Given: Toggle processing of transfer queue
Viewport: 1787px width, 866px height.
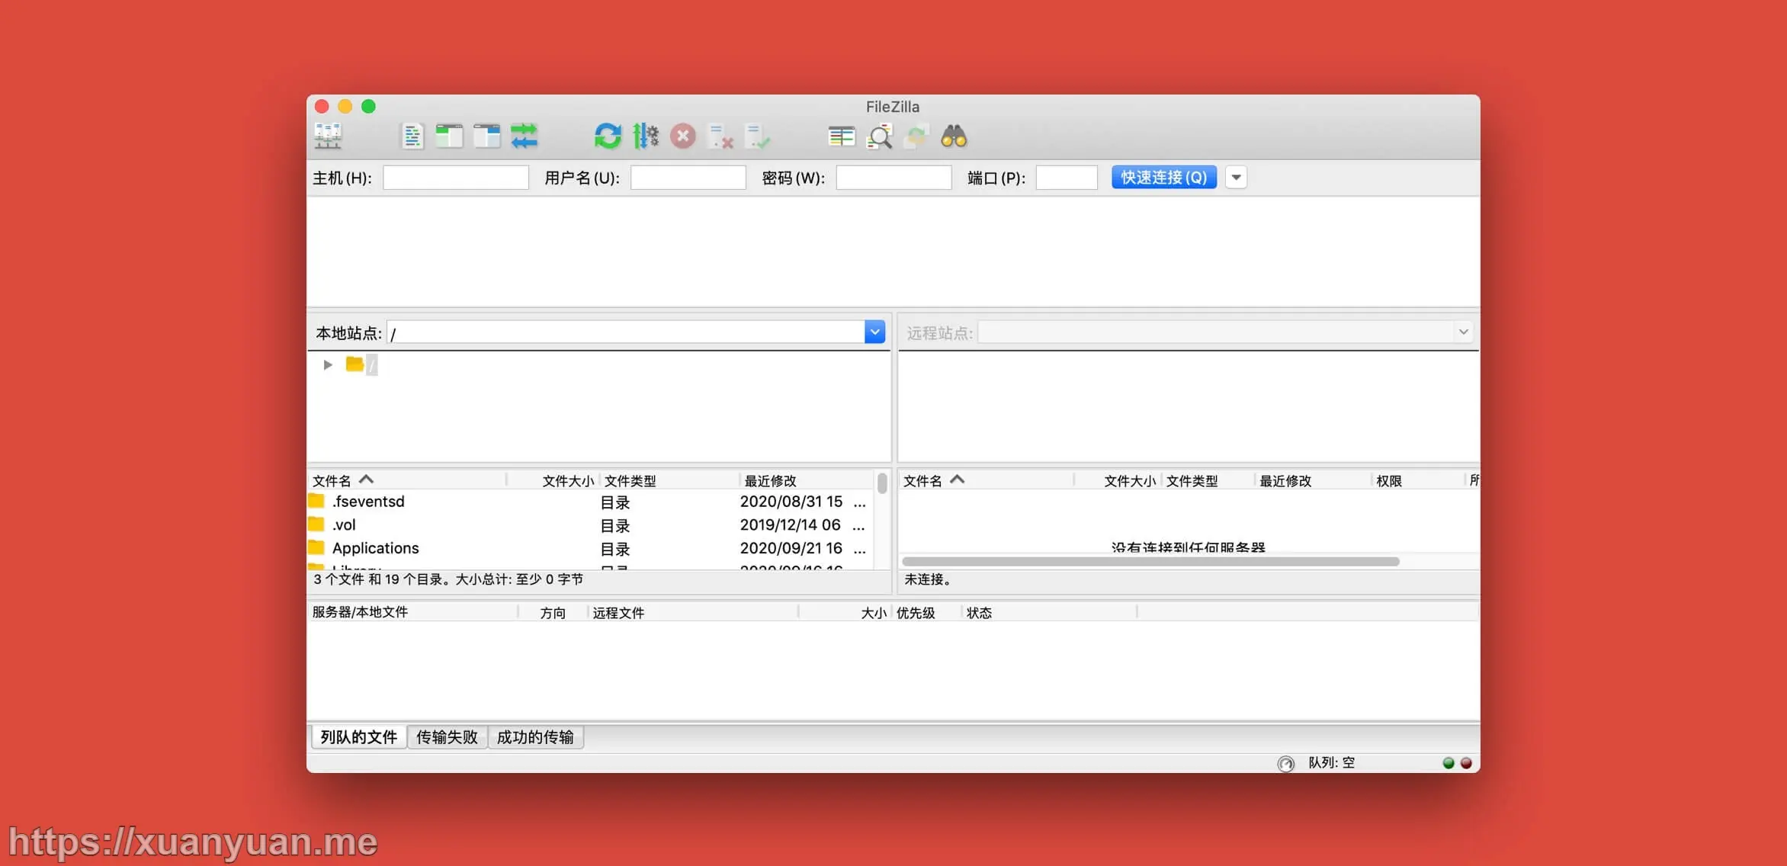Looking at the screenshot, I should [x=645, y=136].
